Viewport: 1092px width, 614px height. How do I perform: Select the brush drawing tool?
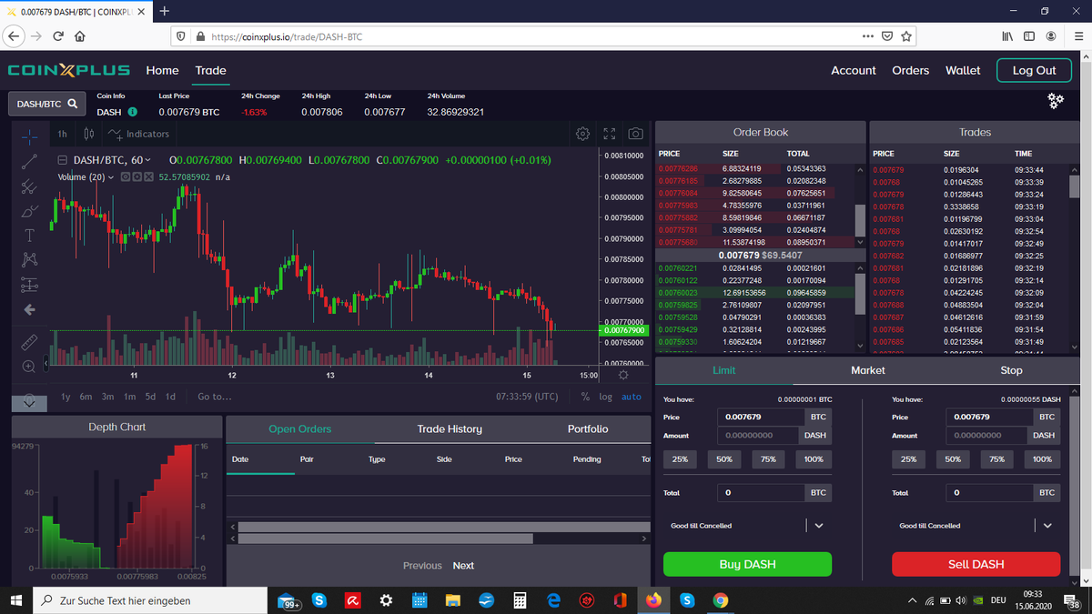[29, 211]
